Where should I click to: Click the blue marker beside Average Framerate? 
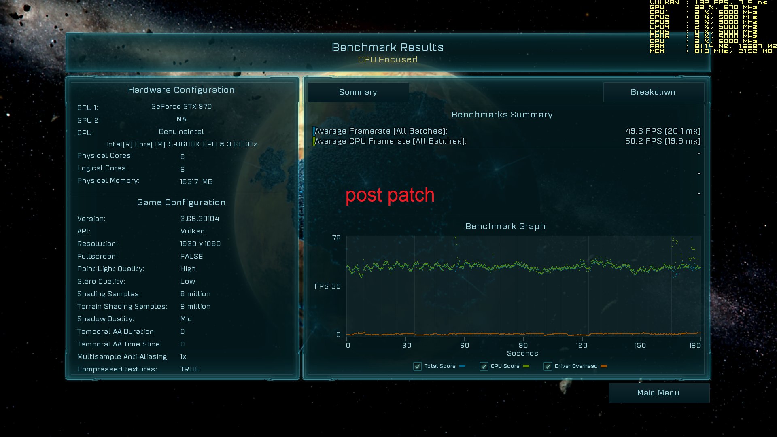pos(314,131)
